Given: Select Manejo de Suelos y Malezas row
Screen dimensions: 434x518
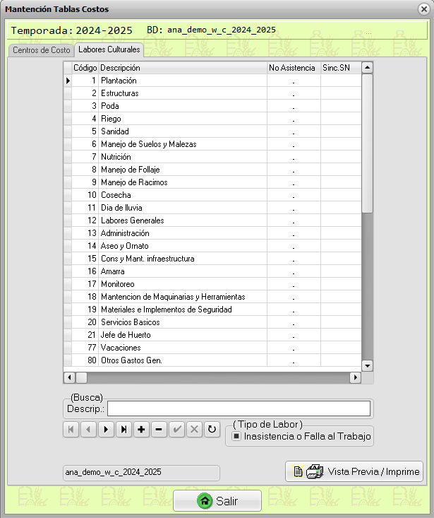Looking at the screenshot, I should 212,144.
